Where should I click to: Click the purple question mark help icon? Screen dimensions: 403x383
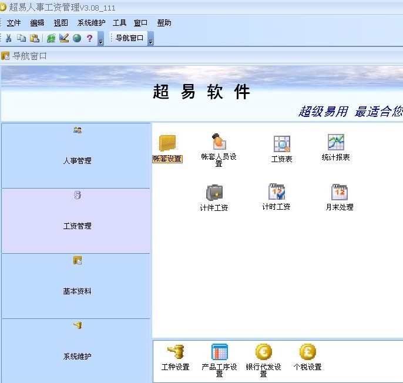coord(89,38)
